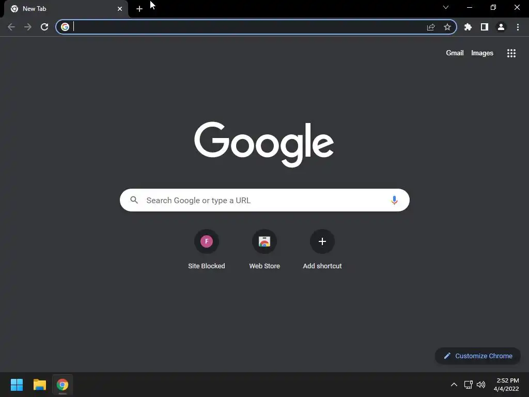This screenshot has width=529, height=397.
Task: Open the Site Blocked shortcut
Action: [207, 250]
